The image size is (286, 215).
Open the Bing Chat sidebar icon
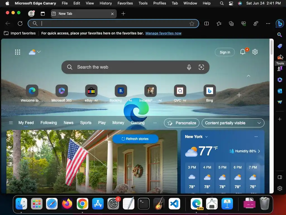click(280, 24)
